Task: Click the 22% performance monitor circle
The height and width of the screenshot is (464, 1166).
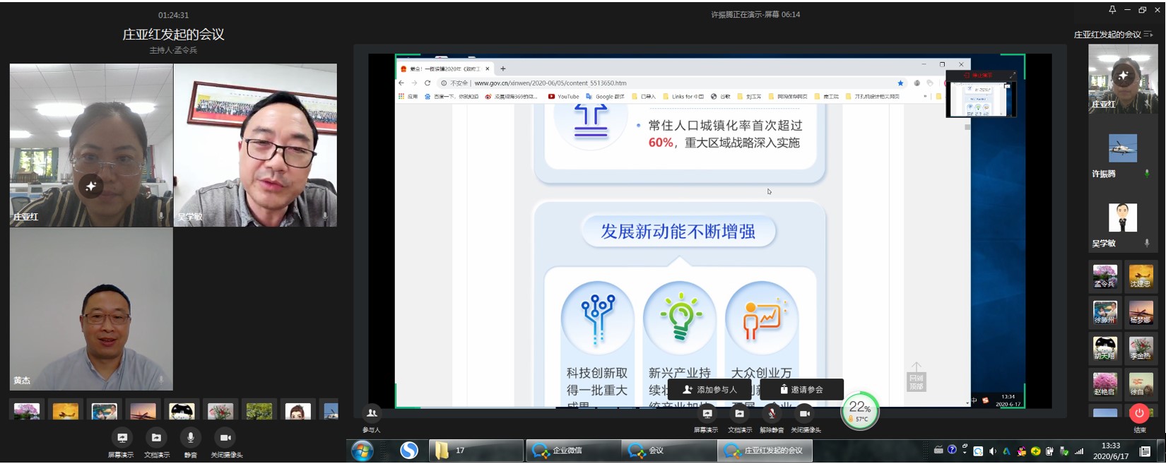Action: 860,410
